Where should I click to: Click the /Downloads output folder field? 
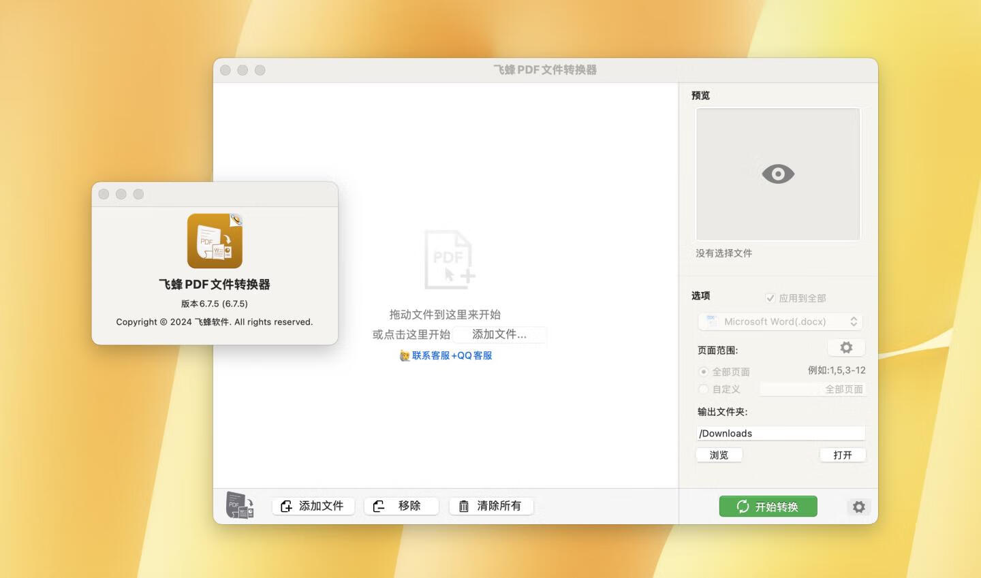(780, 433)
